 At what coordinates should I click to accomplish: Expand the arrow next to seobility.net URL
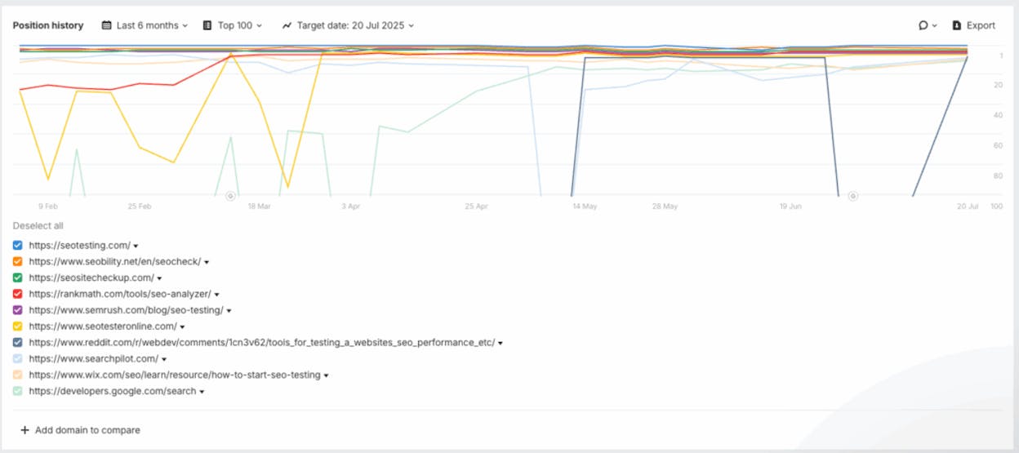(x=207, y=262)
